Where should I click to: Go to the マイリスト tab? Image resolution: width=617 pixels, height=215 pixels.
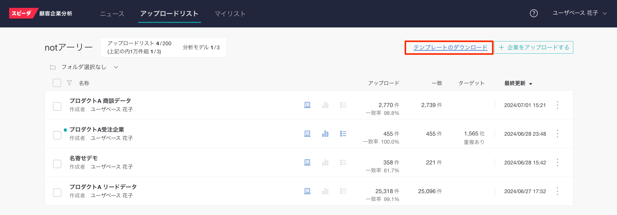tap(230, 14)
